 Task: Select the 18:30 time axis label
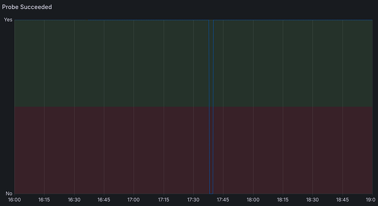pos(312,200)
